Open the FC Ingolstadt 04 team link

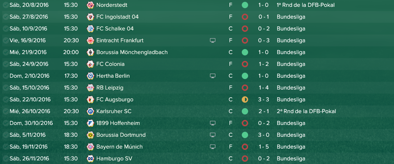[x=117, y=17]
